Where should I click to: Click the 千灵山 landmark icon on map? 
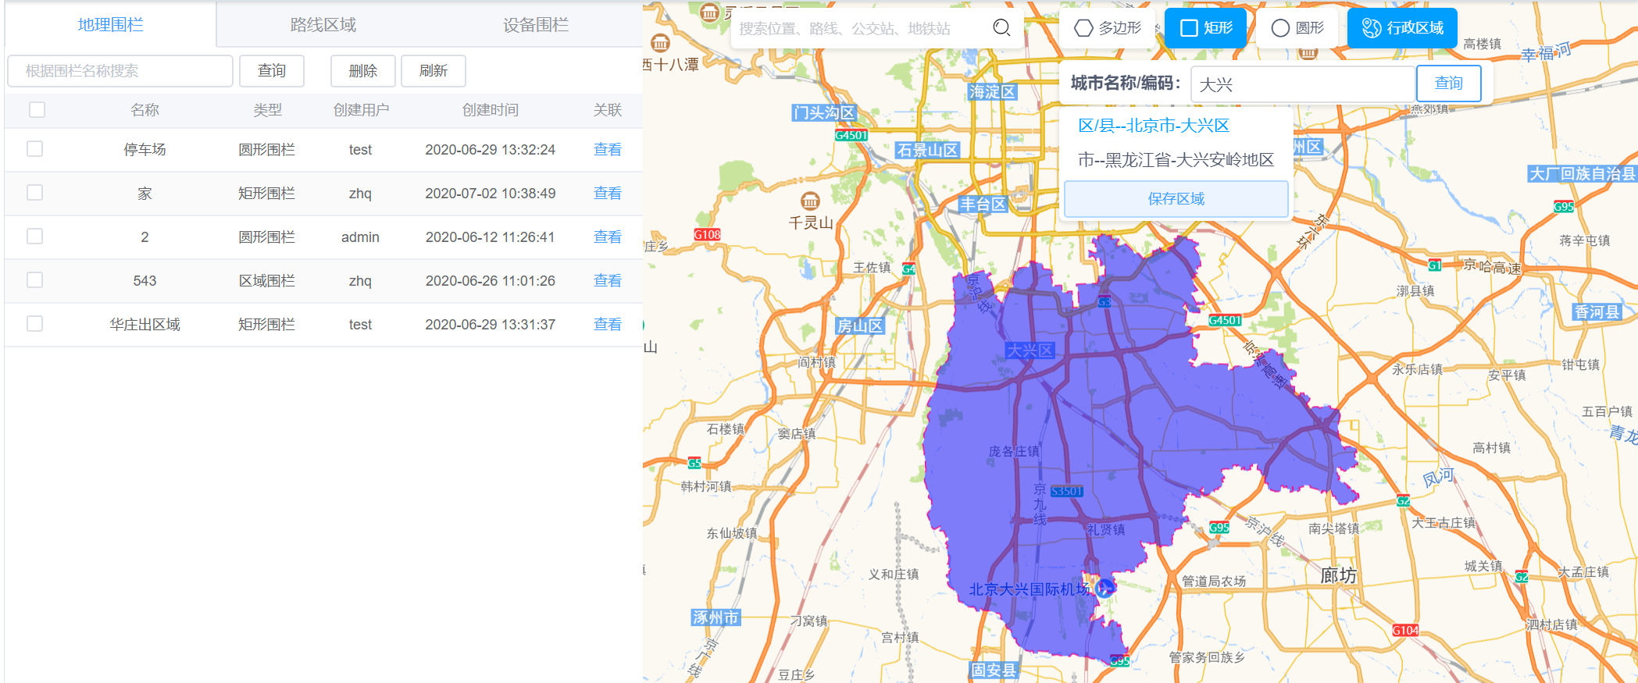point(811,201)
